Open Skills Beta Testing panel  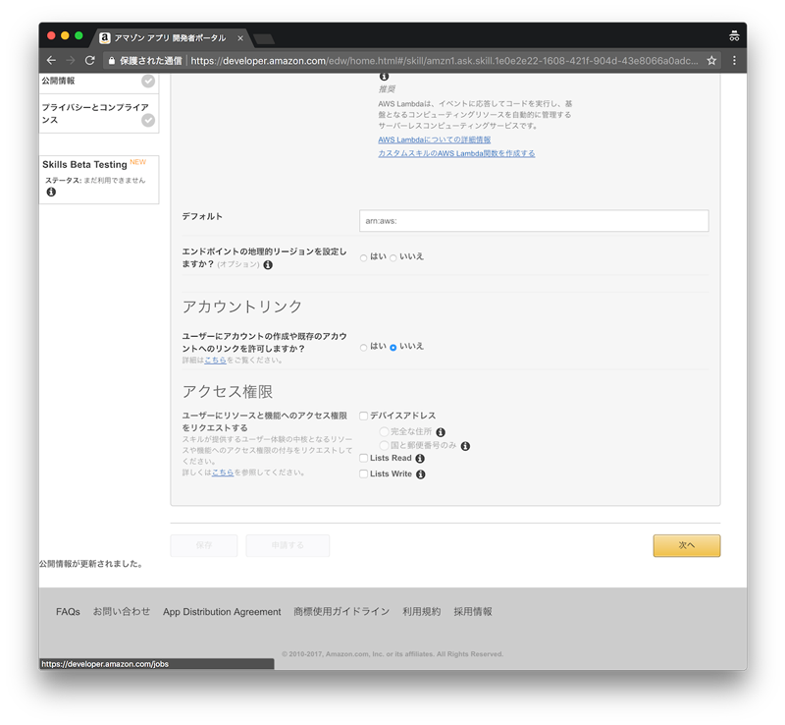pos(99,180)
